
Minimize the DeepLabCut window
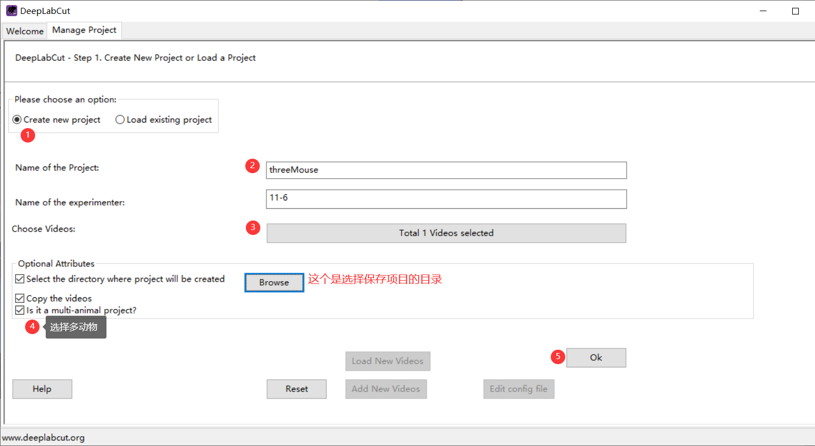(762, 11)
